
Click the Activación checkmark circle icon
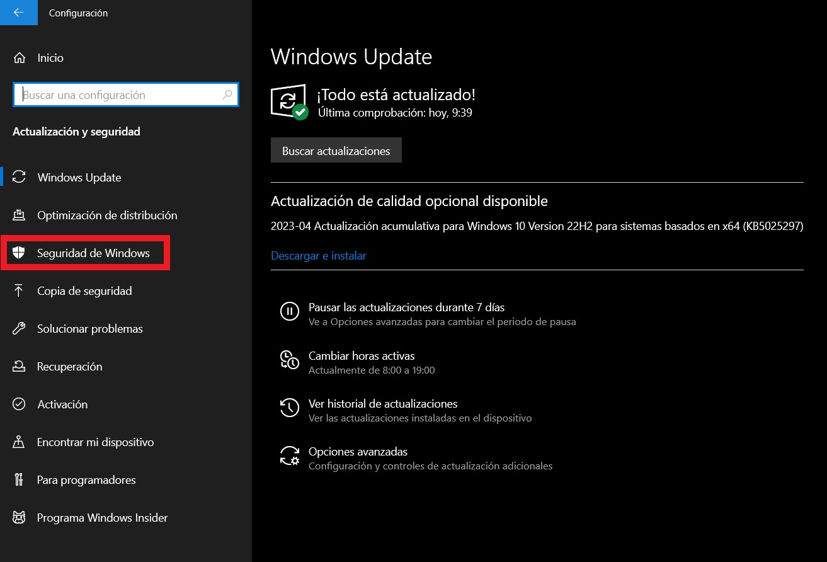pos(19,404)
